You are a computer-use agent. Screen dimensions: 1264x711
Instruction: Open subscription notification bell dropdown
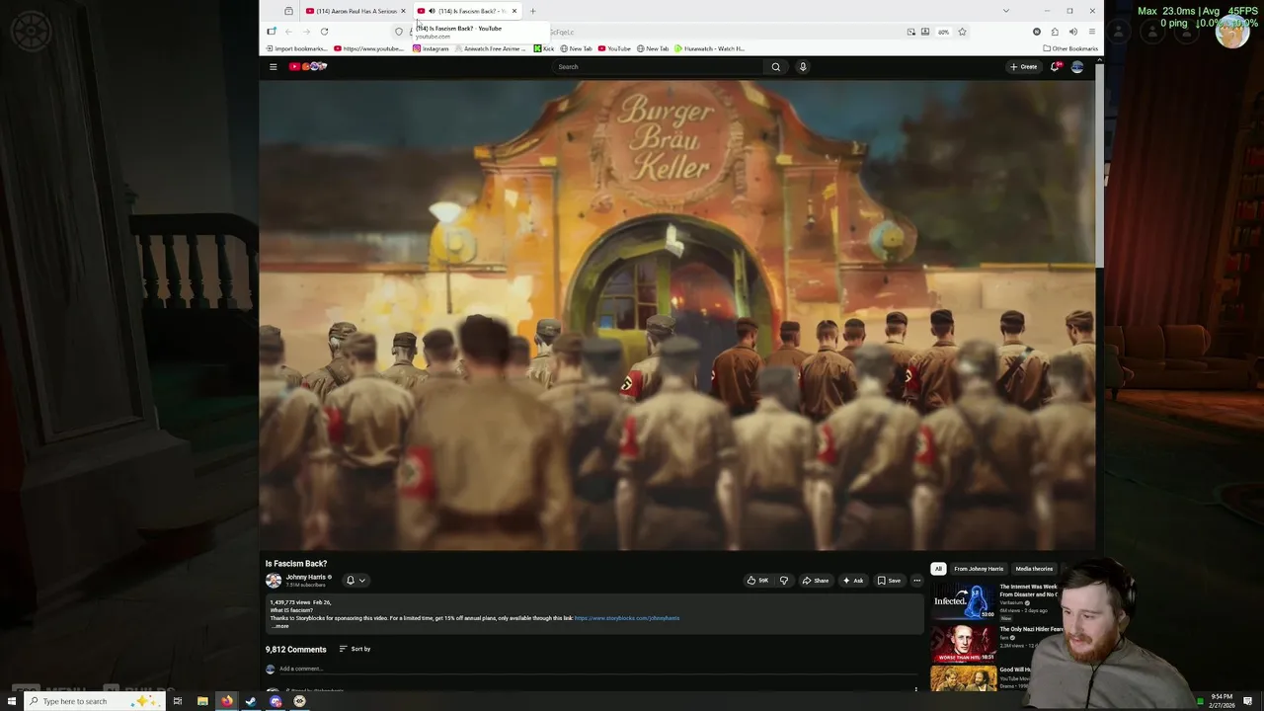tap(355, 581)
